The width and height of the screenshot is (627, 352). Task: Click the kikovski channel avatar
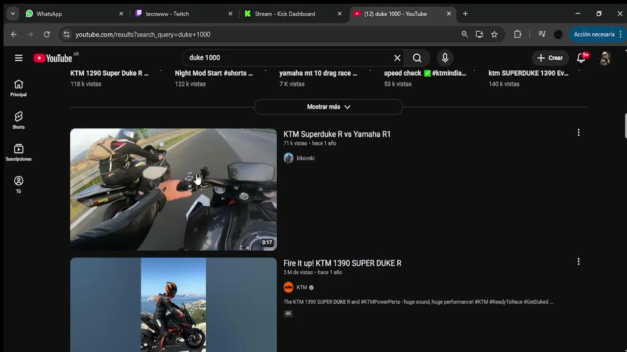pyautogui.click(x=289, y=158)
